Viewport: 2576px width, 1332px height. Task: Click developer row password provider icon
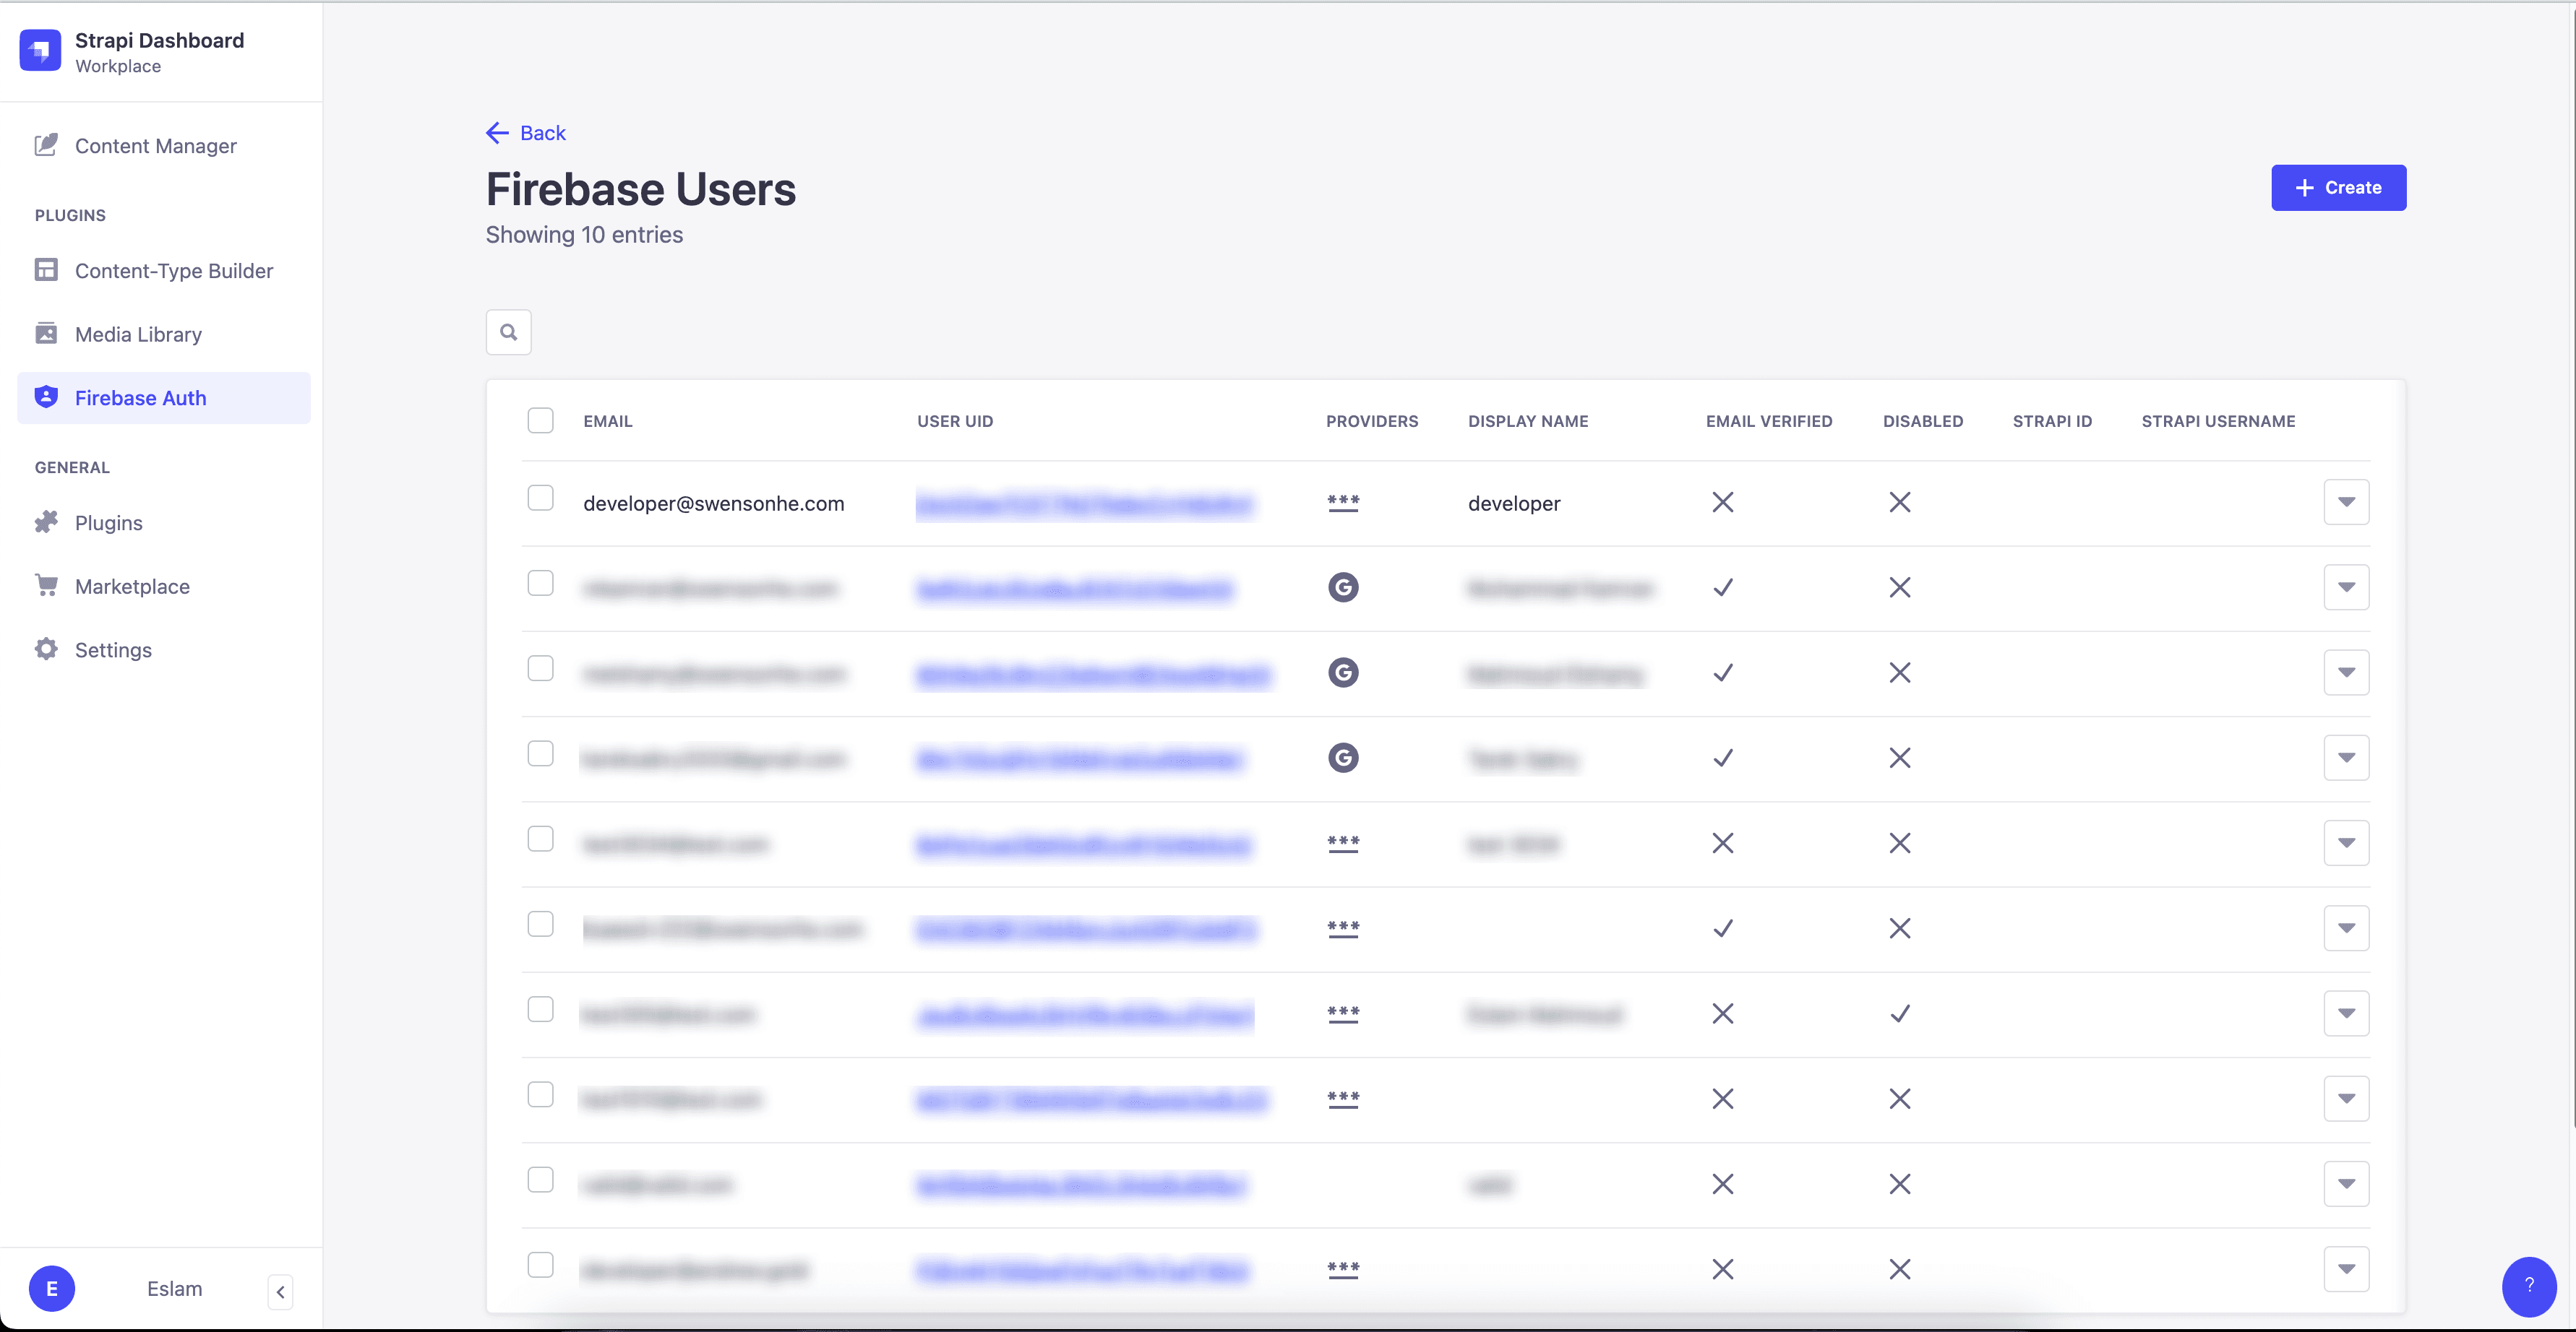pos(1343,503)
